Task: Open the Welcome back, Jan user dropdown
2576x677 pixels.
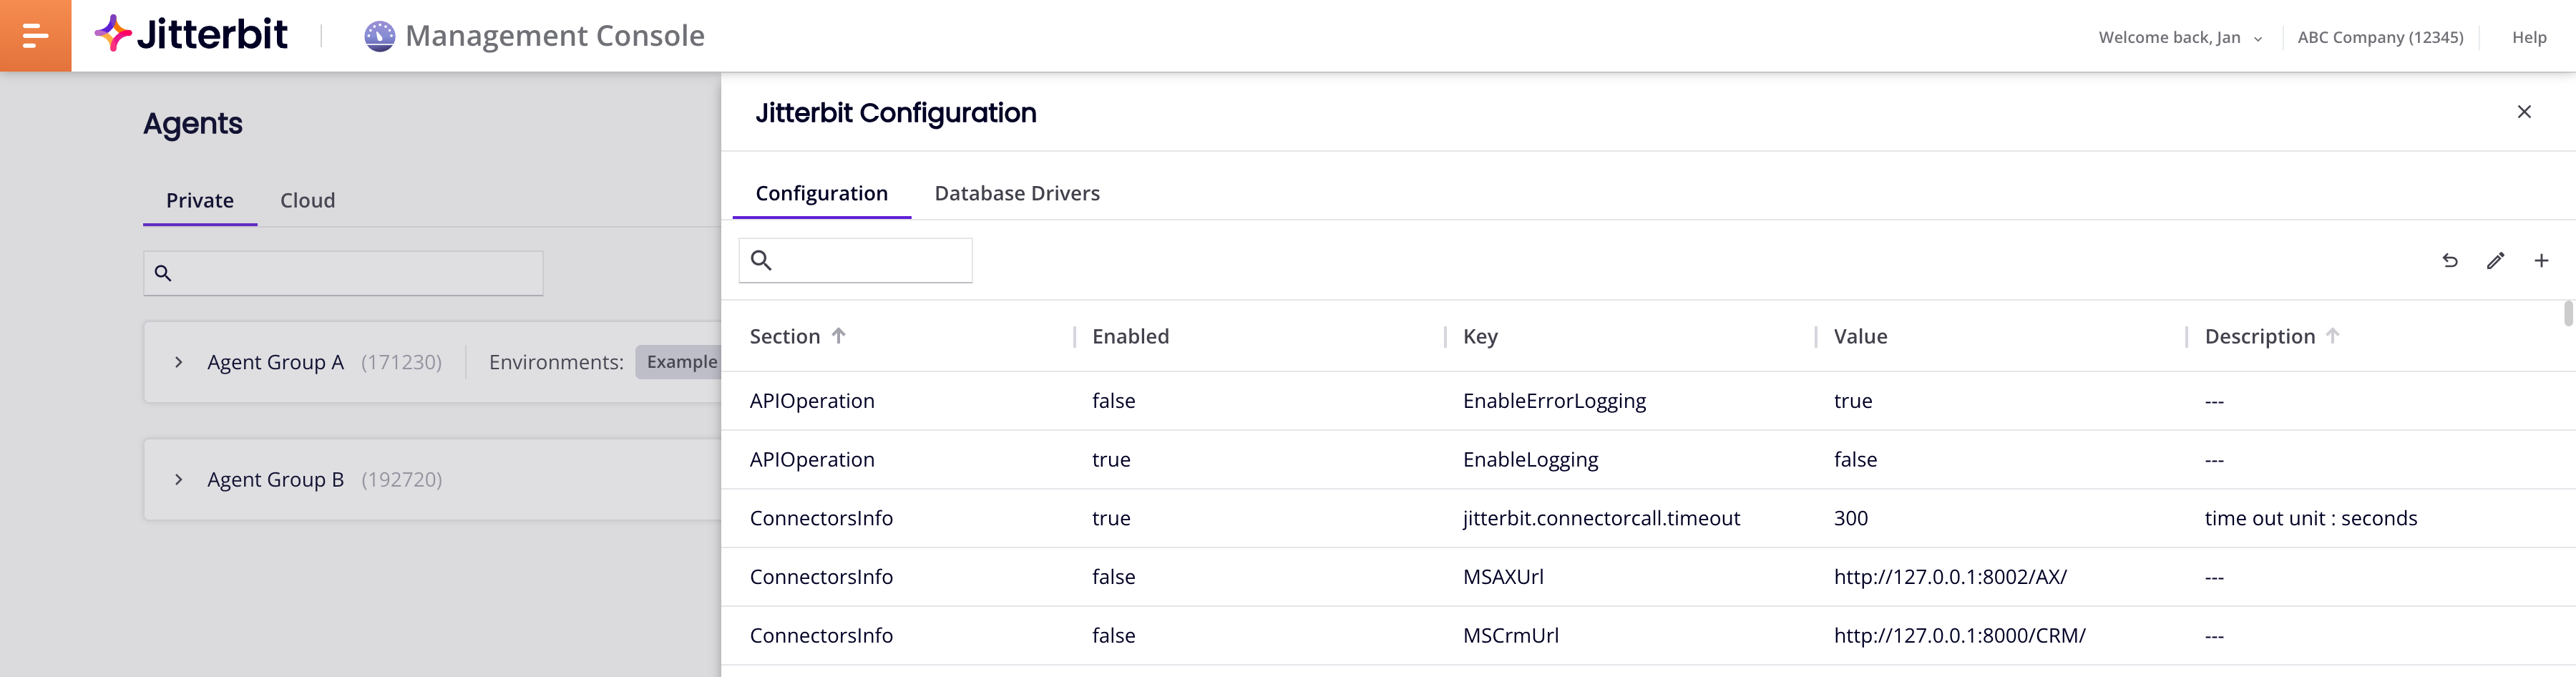Action: click(x=2180, y=37)
